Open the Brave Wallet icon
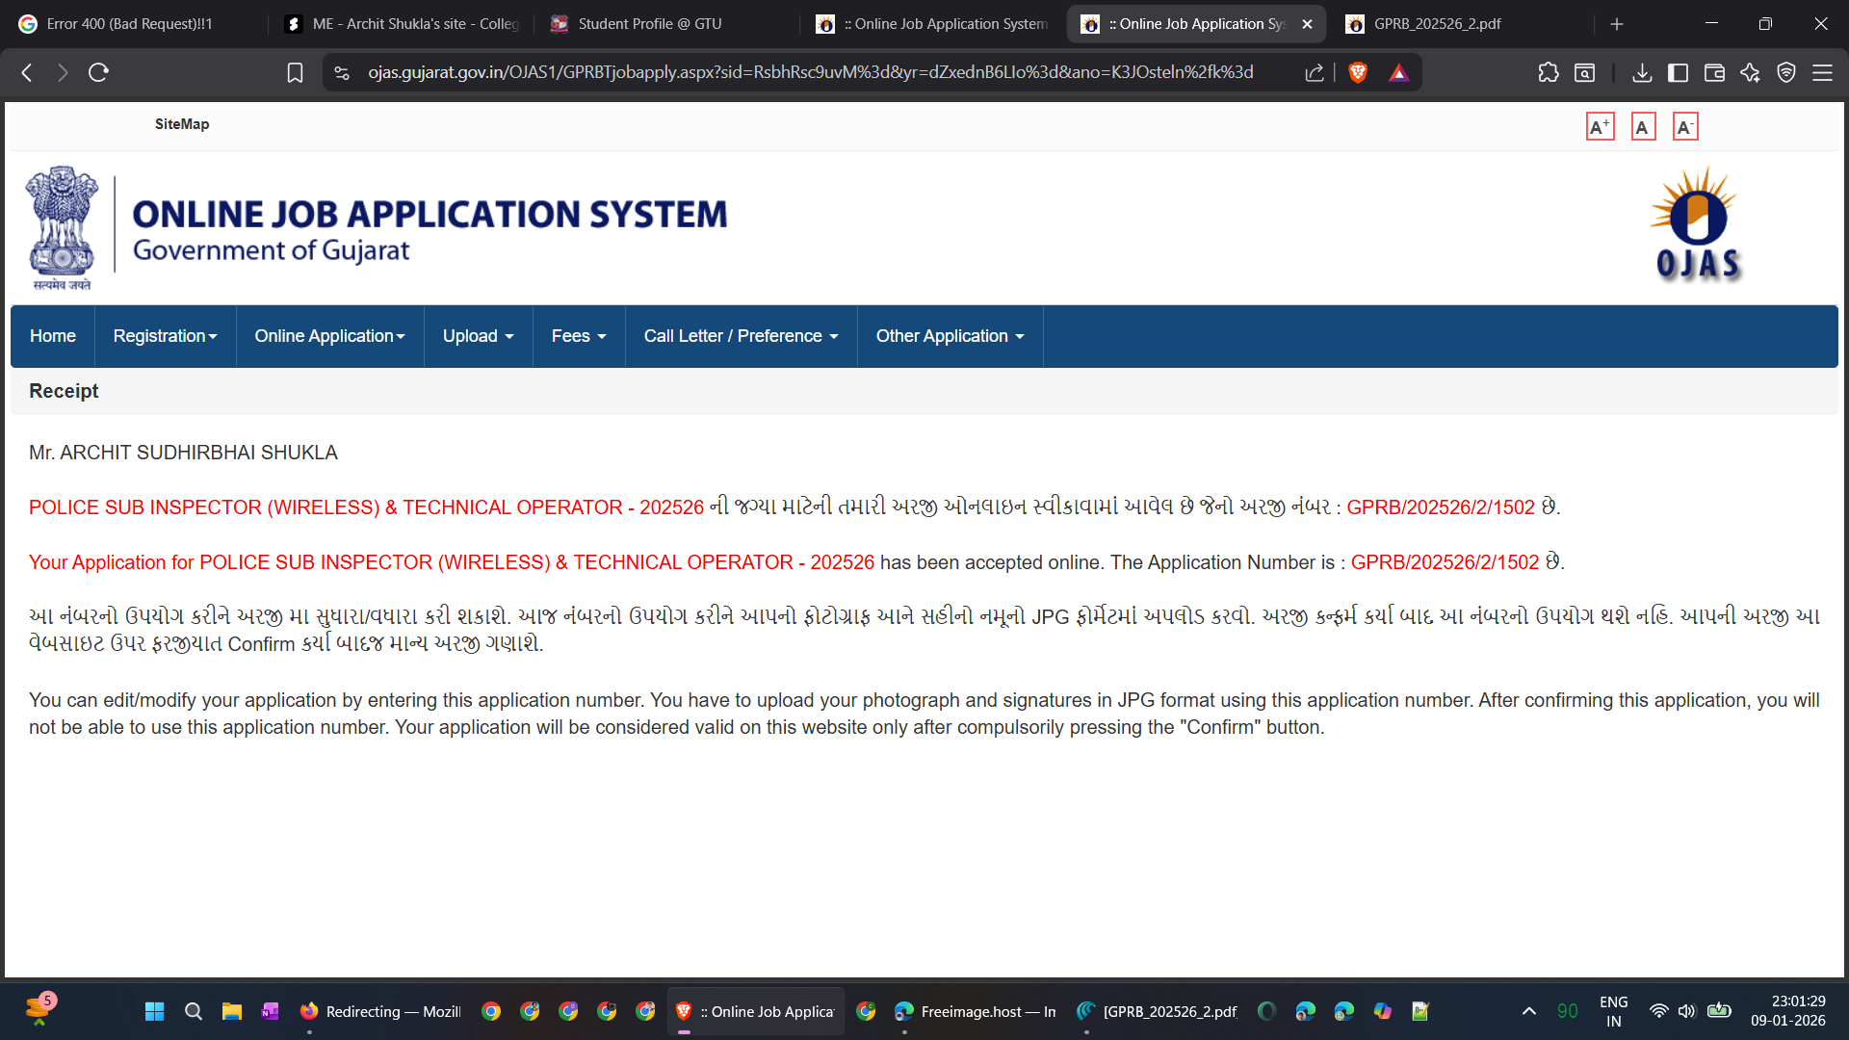The height and width of the screenshot is (1040, 1849). tap(1714, 72)
